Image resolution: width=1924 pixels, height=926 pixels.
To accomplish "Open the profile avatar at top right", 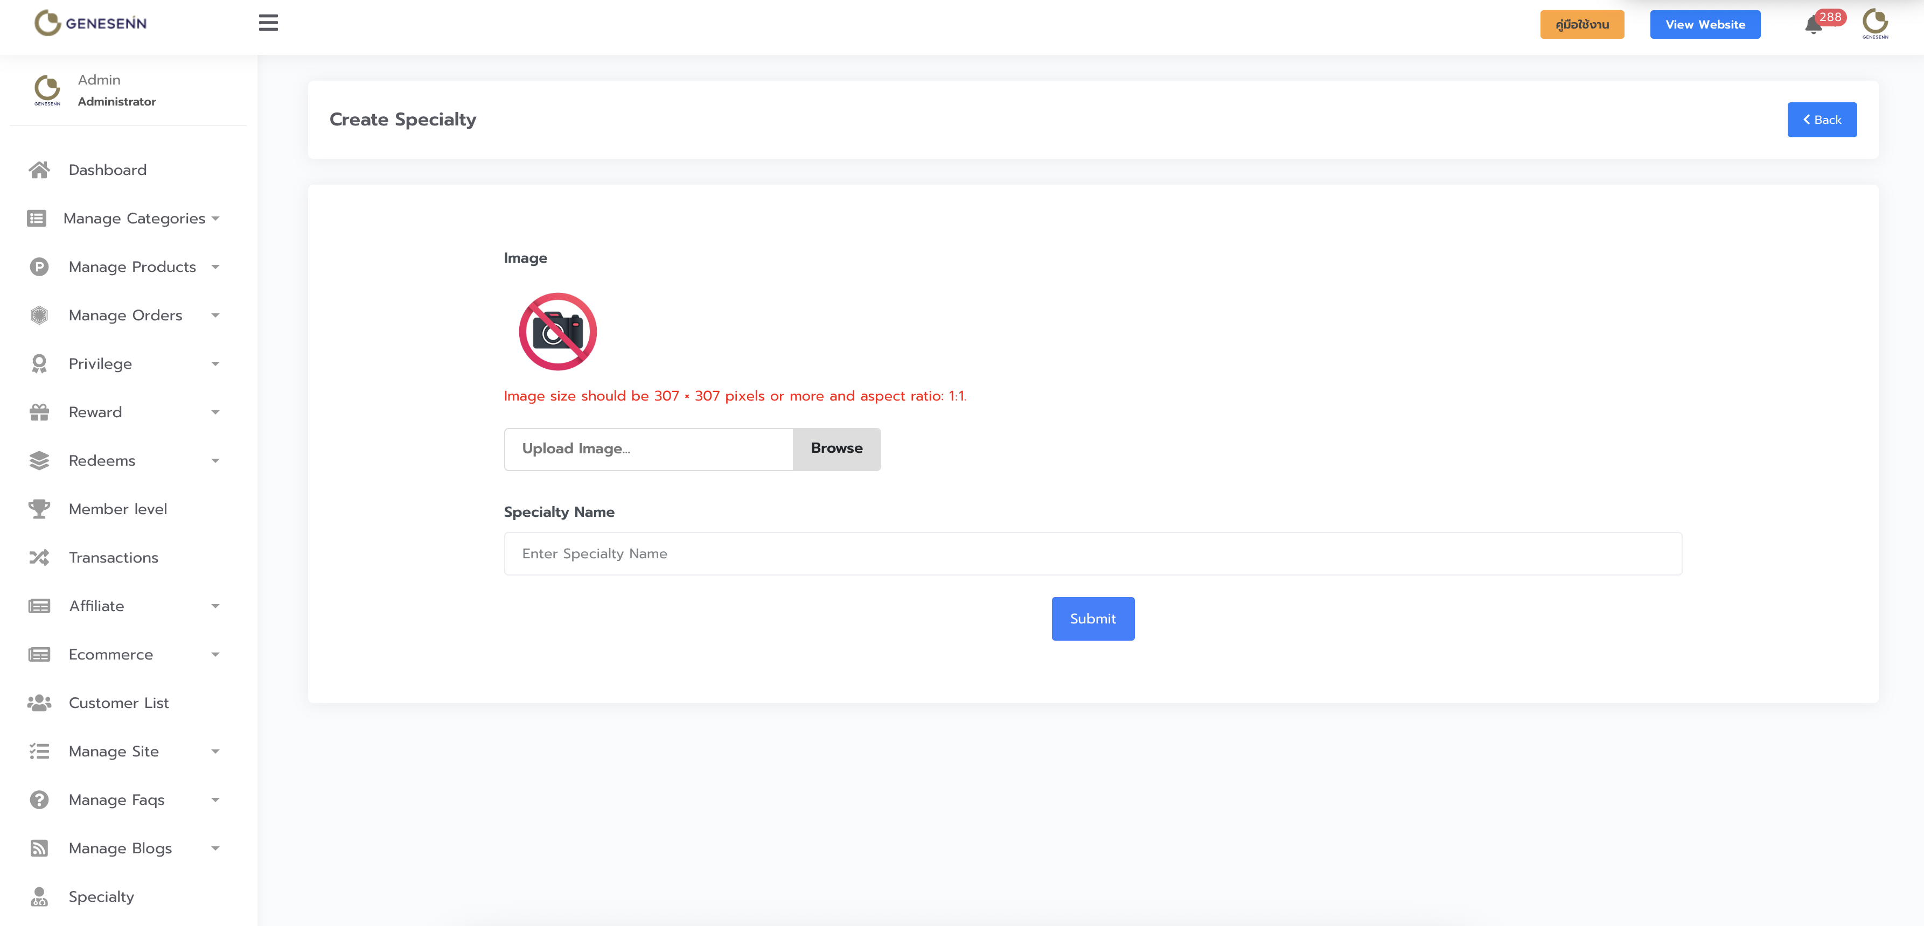I will tap(1874, 23).
